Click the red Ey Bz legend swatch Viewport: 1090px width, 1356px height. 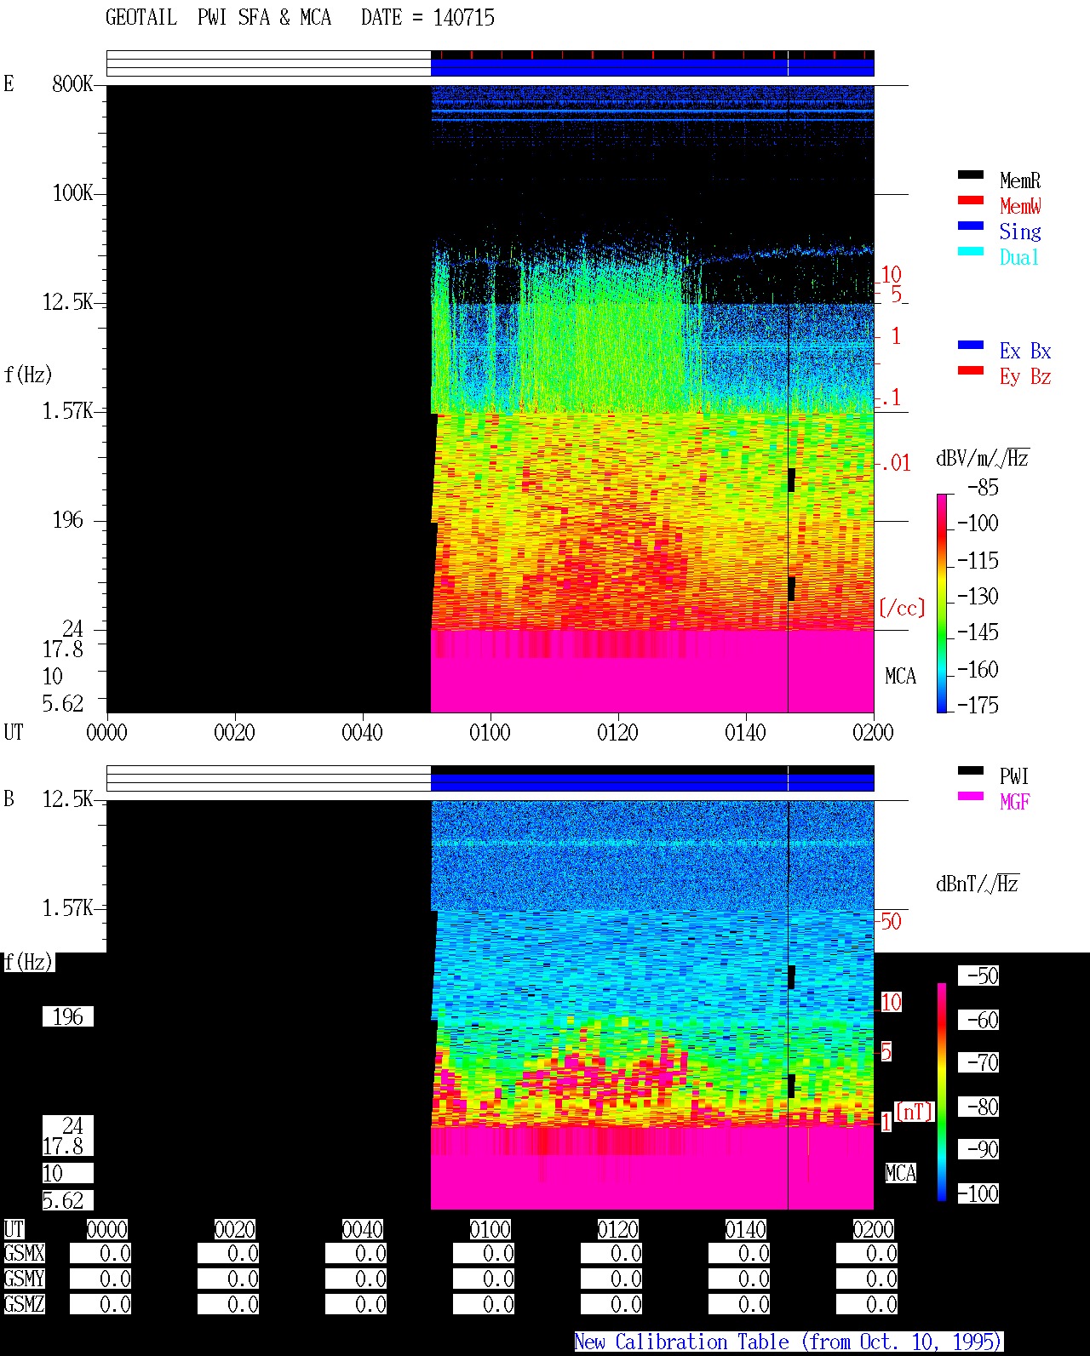[x=970, y=370]
